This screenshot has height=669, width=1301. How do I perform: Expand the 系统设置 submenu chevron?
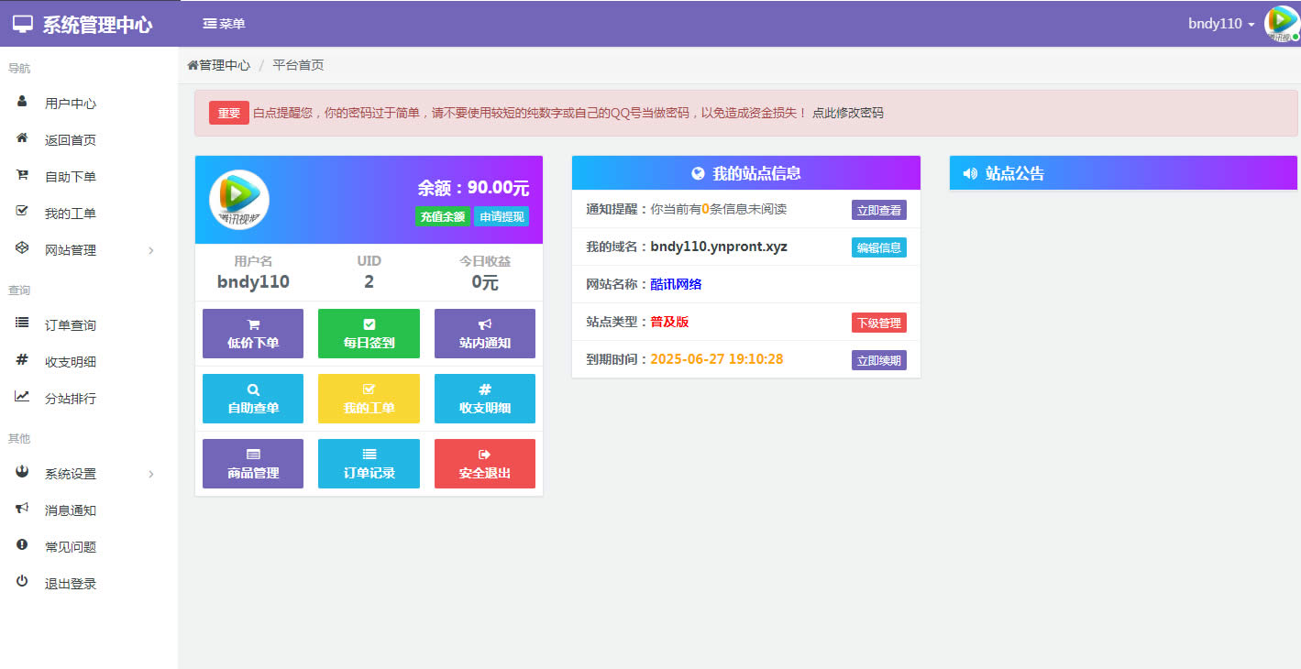pos(151,474)
